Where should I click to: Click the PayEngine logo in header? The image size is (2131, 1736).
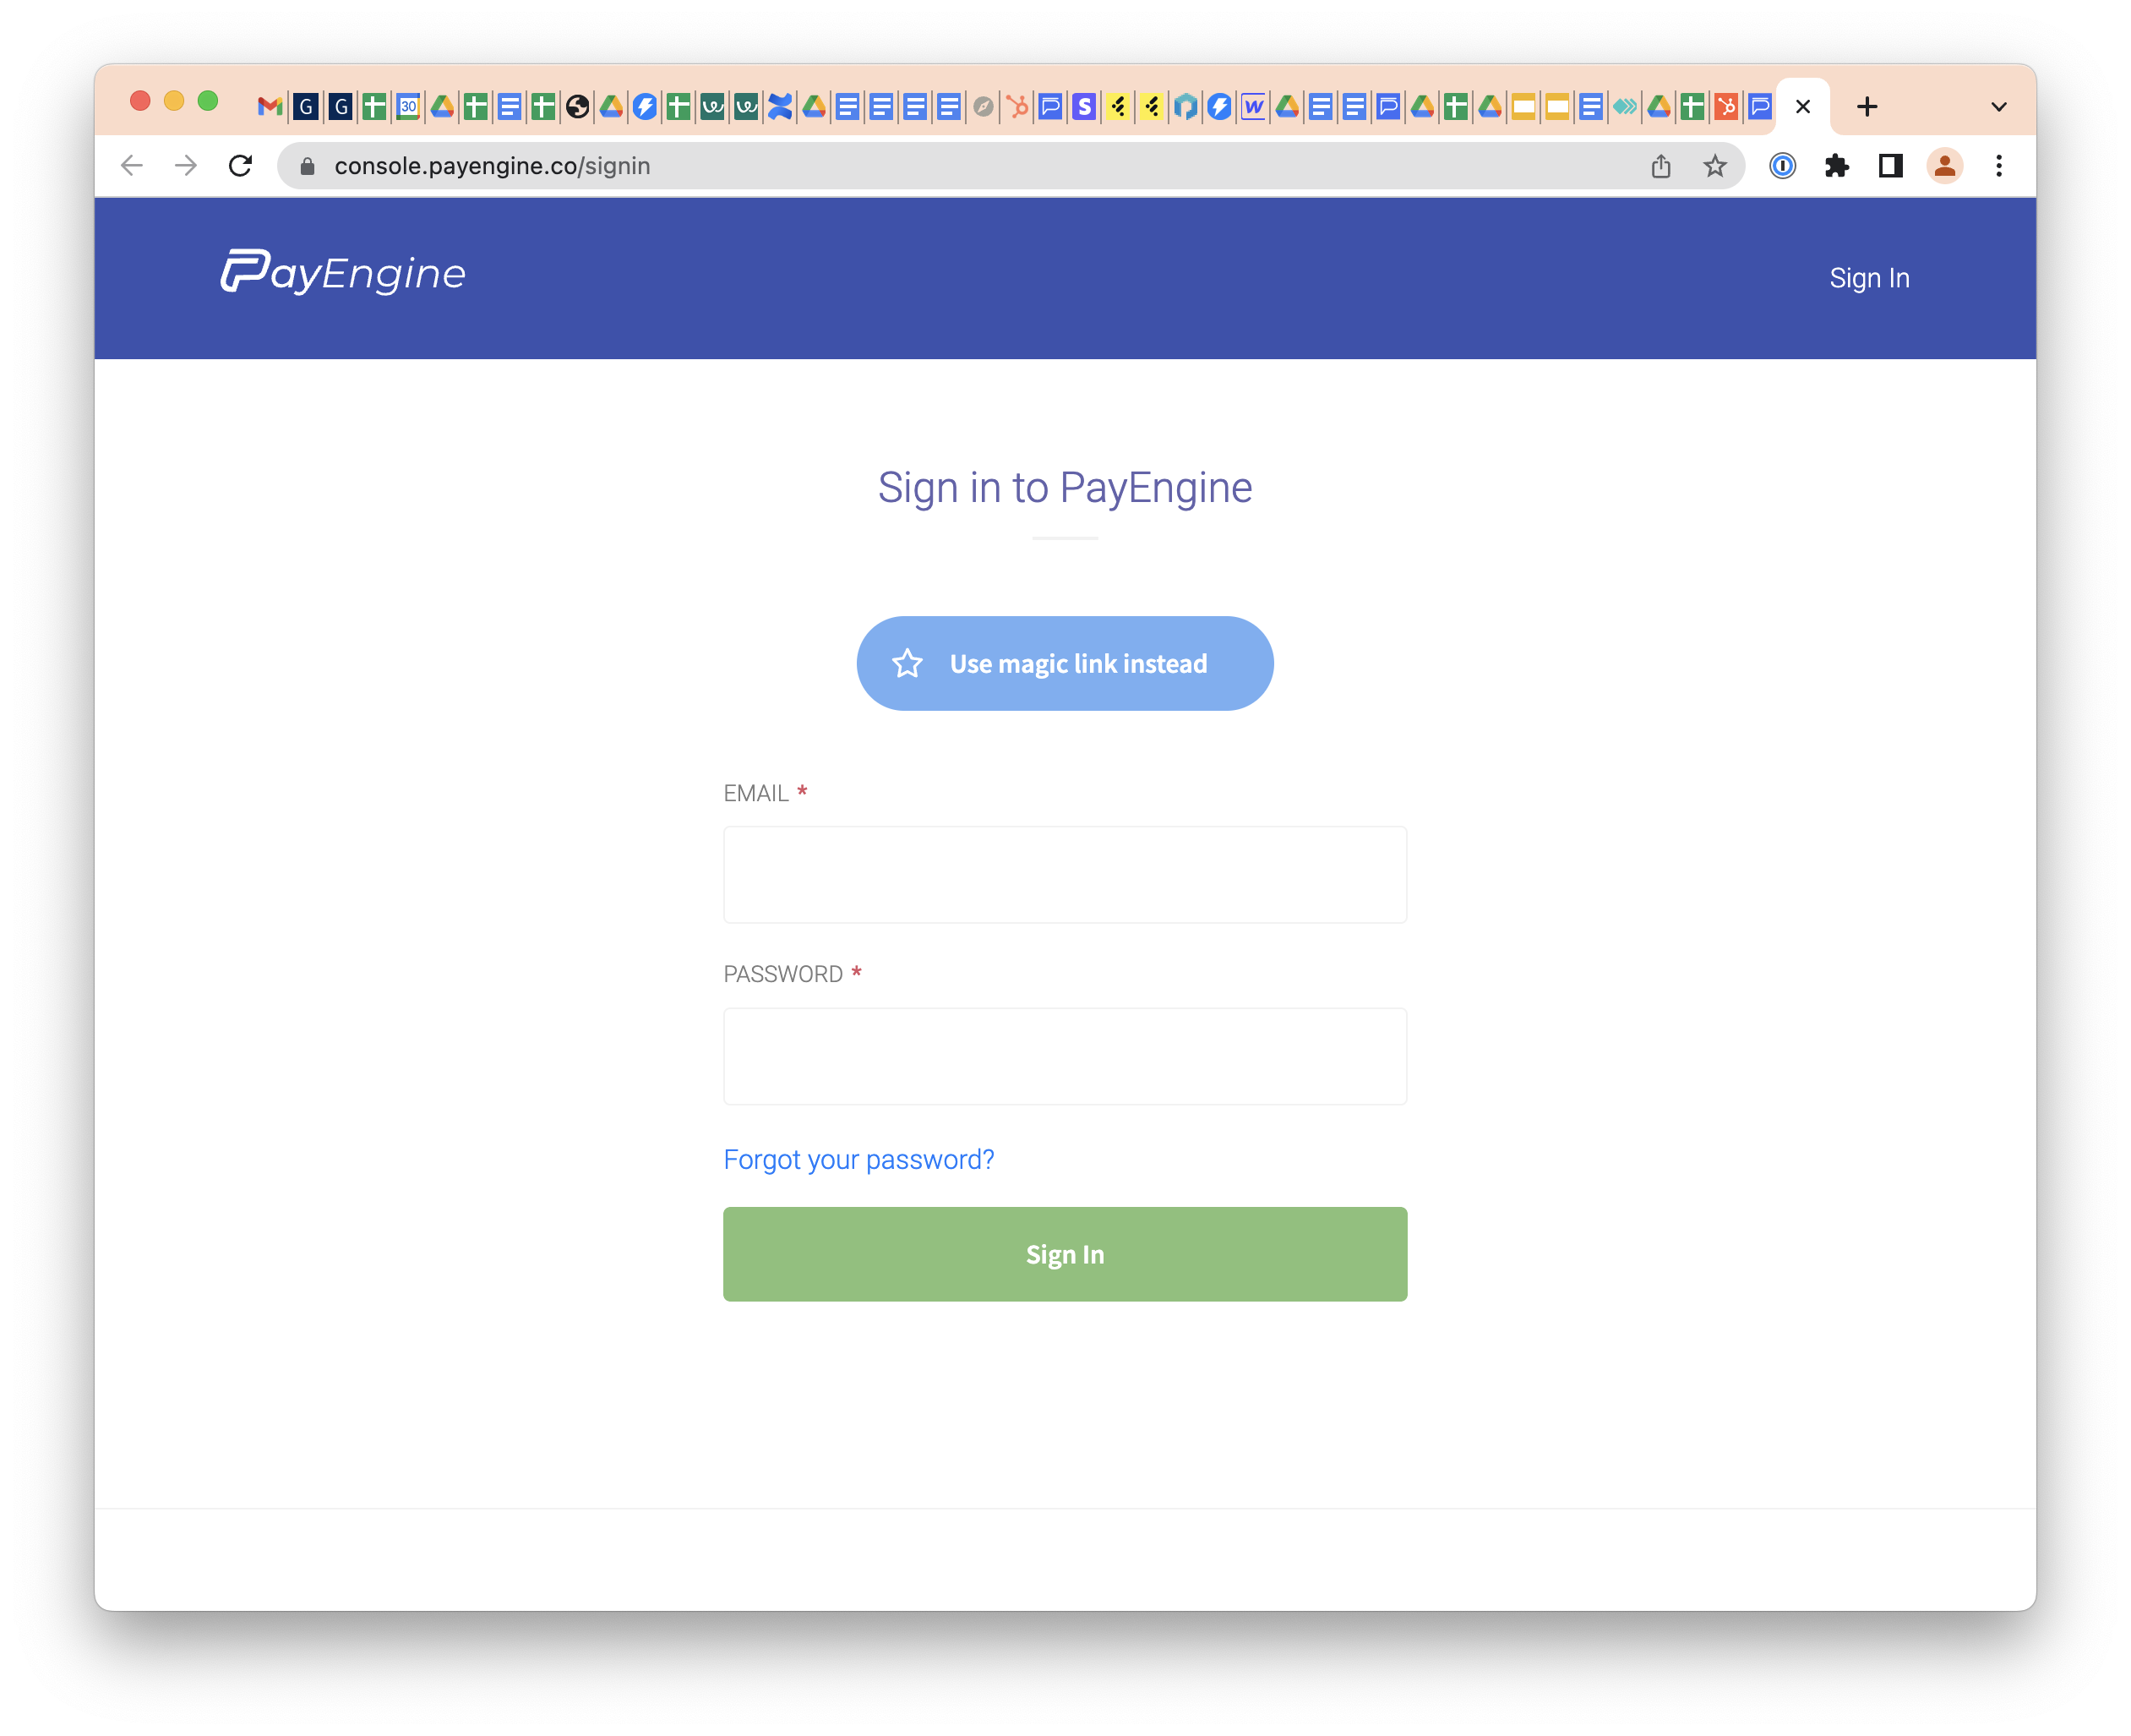[x=343, y=272]
